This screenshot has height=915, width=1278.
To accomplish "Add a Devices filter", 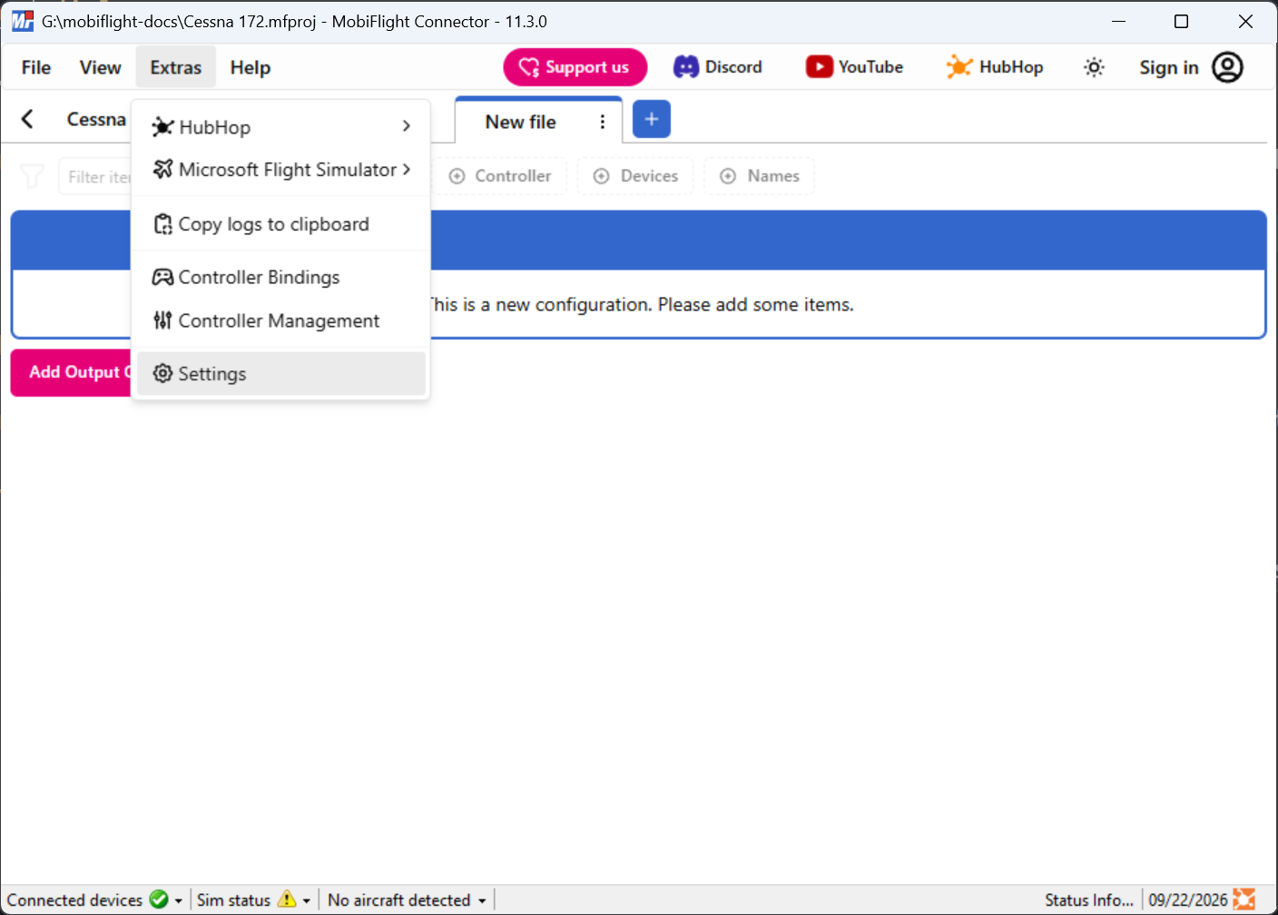I will [x=636, y=176].
